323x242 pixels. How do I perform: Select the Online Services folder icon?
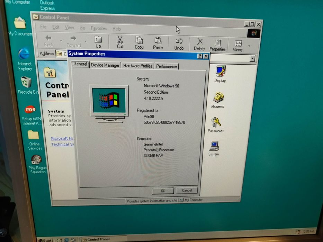(x=34, y=140)
